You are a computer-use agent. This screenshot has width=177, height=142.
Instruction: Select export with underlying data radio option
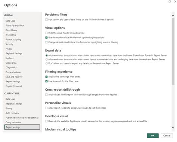click(x=47, y=59)
